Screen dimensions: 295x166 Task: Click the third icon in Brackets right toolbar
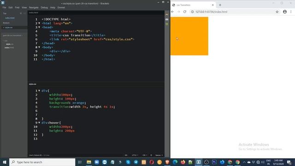167,24
